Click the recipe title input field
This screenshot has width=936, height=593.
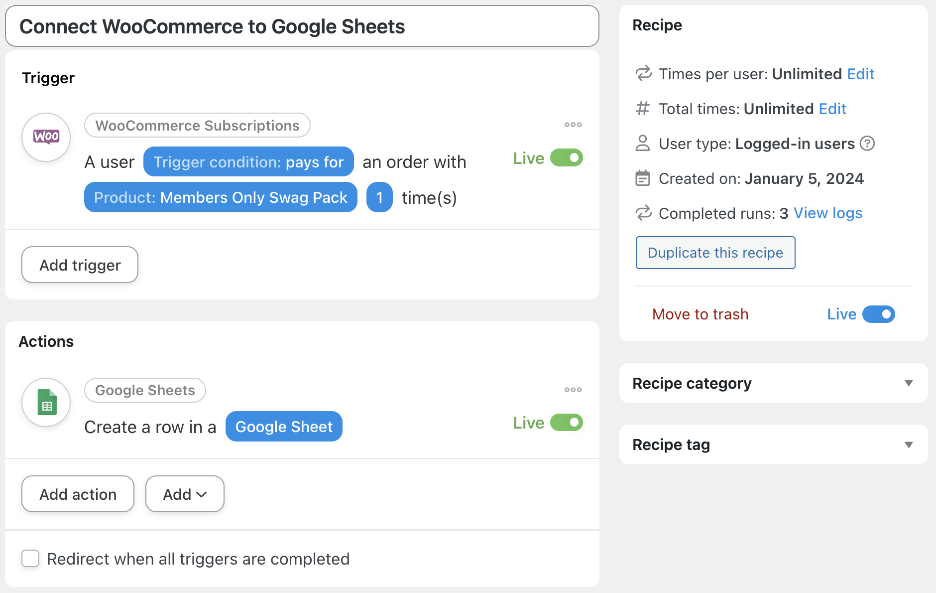point(302,26)
